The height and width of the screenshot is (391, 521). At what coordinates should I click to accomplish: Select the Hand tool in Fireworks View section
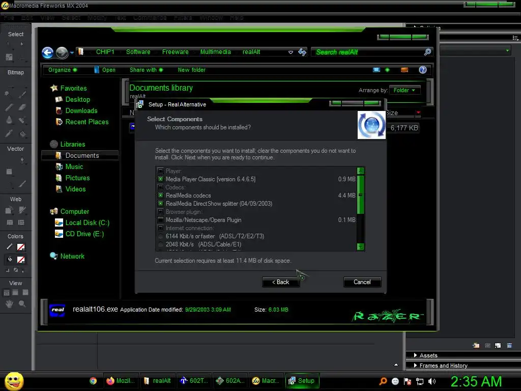click(x=9, y=303)
